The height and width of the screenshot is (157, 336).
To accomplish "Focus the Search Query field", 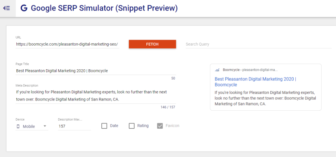I will click(259, 44).
